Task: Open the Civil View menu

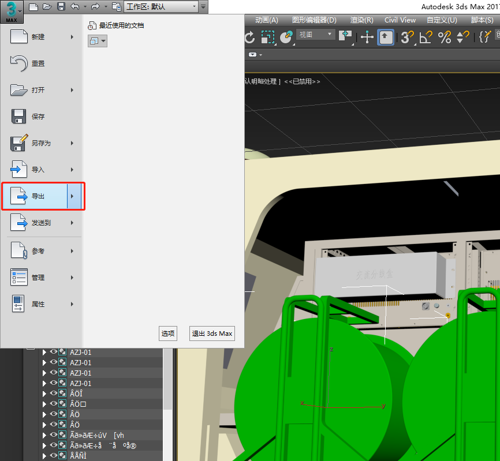Action: (400, 20)
